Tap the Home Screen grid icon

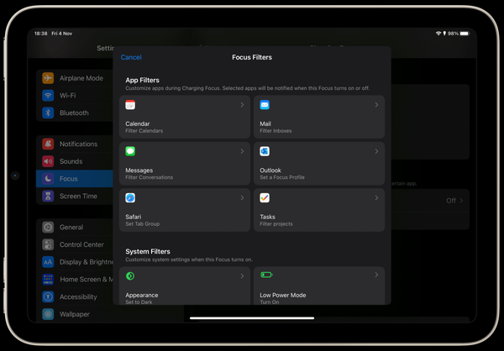pyautogui.click(x=48, y=280)
